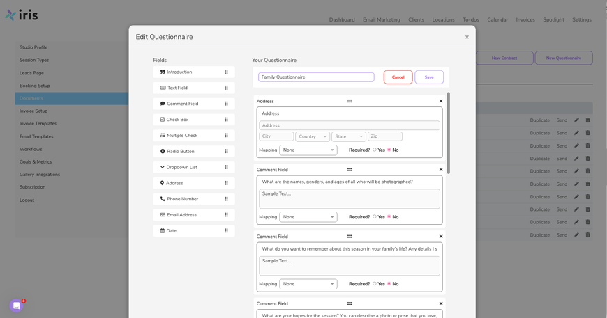Click the drag handle on the Date row
This screenshot has height=318, width=607.
226,231
